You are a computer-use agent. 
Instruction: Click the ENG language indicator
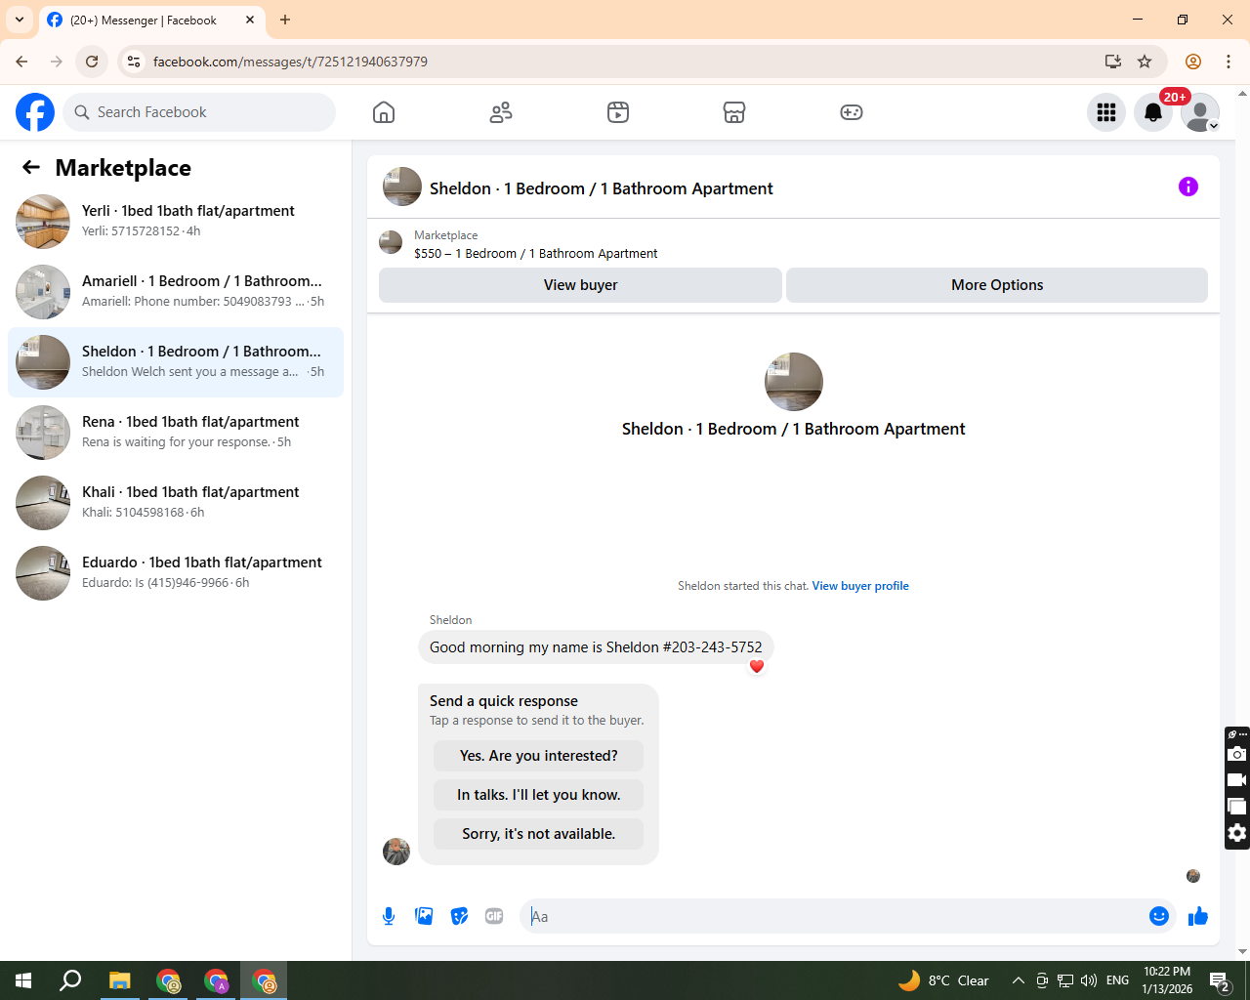pyautogui.click(x=1118, y=980)
